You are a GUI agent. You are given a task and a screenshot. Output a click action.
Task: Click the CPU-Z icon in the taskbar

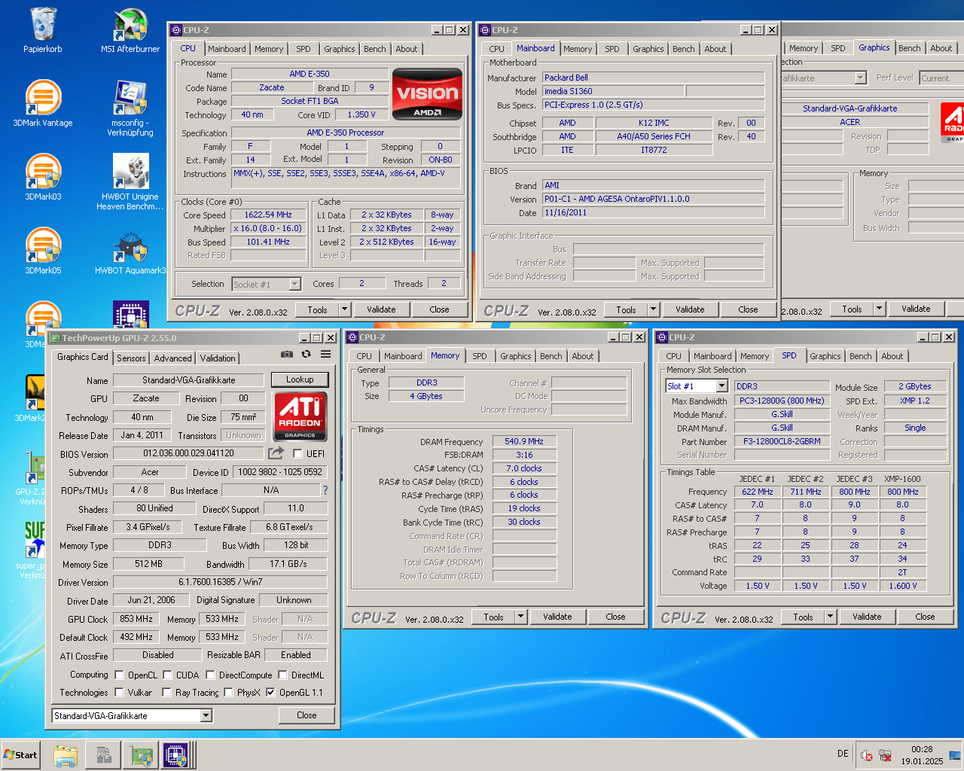[x=175, y=754]
